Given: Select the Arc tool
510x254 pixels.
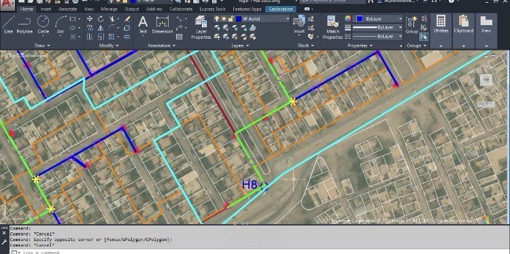Looking at the screenshot, I should pos(61,24).
